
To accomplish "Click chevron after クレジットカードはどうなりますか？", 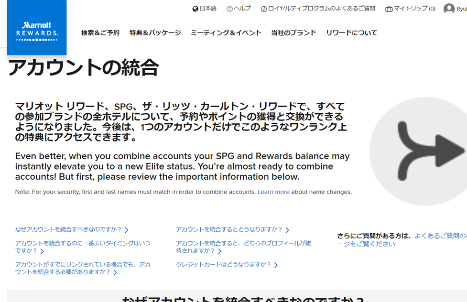I will (x=276, y=265).
